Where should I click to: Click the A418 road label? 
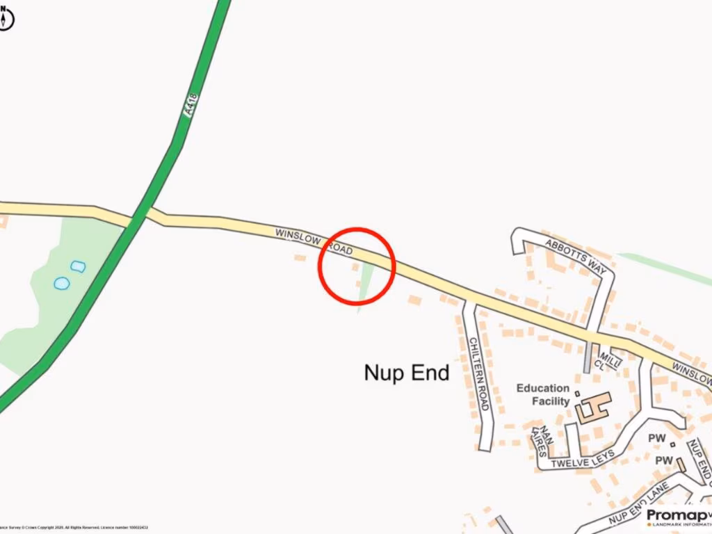pos(191,104)
